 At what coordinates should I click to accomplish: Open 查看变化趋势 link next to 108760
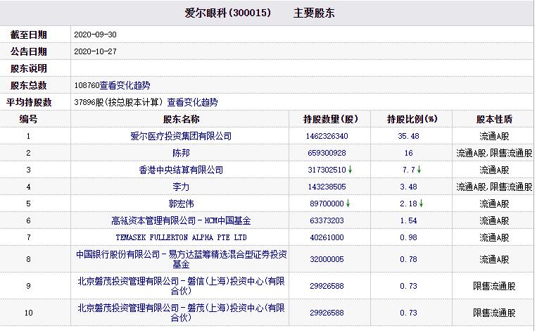click(x=125, y=85)
